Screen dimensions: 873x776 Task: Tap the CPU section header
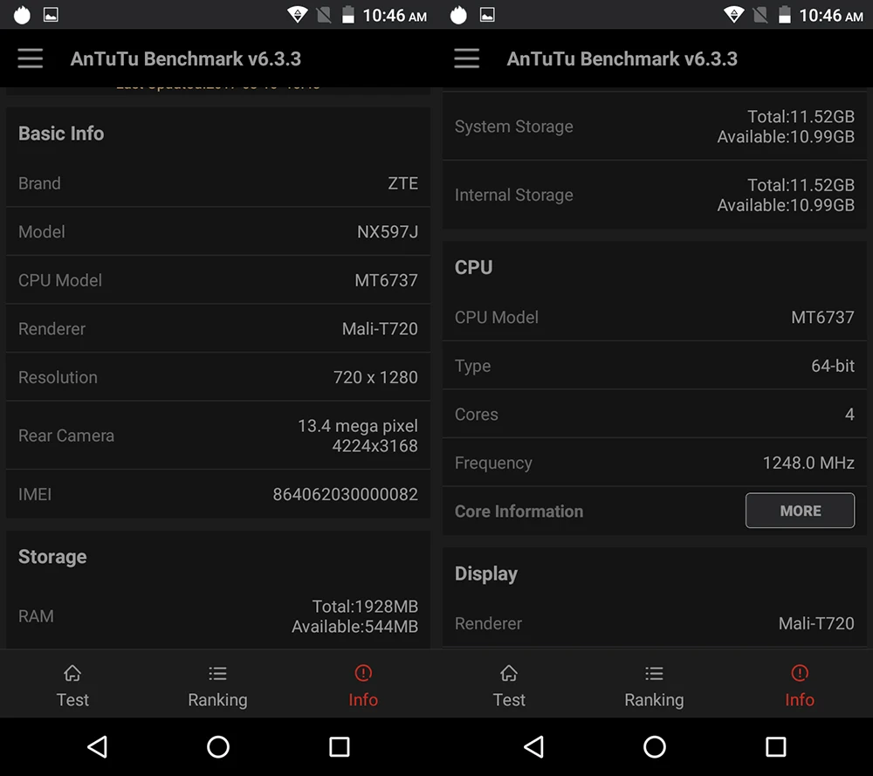pos(474,267)
